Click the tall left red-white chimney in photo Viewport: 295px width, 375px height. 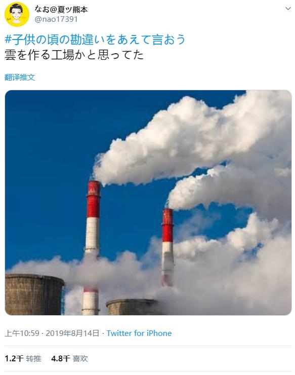pos(92,246)
